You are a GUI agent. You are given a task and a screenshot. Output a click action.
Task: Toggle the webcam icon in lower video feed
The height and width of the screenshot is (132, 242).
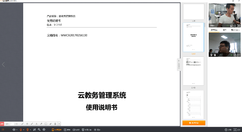point(211,55)
